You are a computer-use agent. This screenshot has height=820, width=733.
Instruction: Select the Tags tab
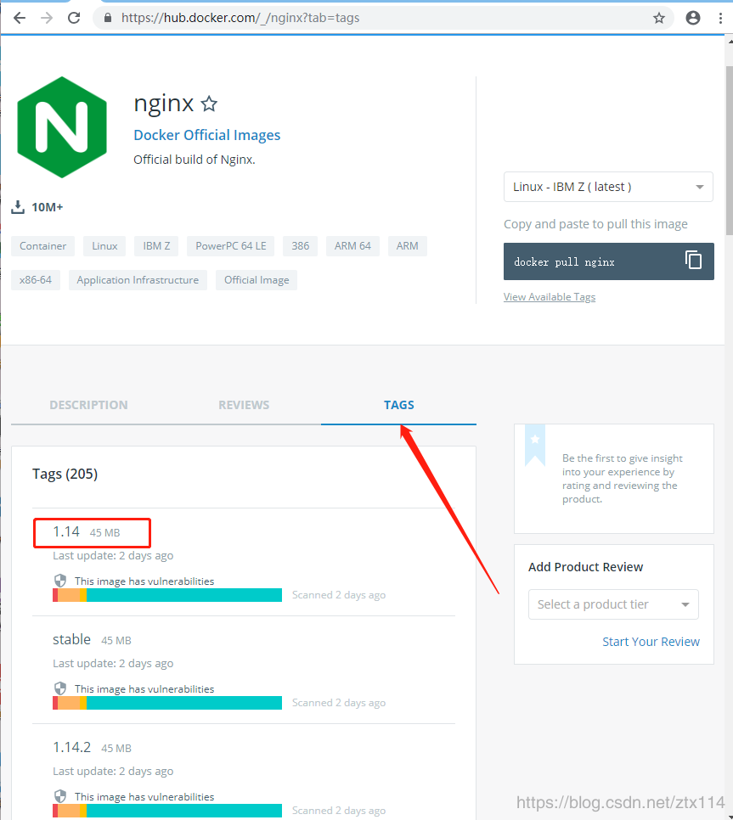(x=398, y=405)
